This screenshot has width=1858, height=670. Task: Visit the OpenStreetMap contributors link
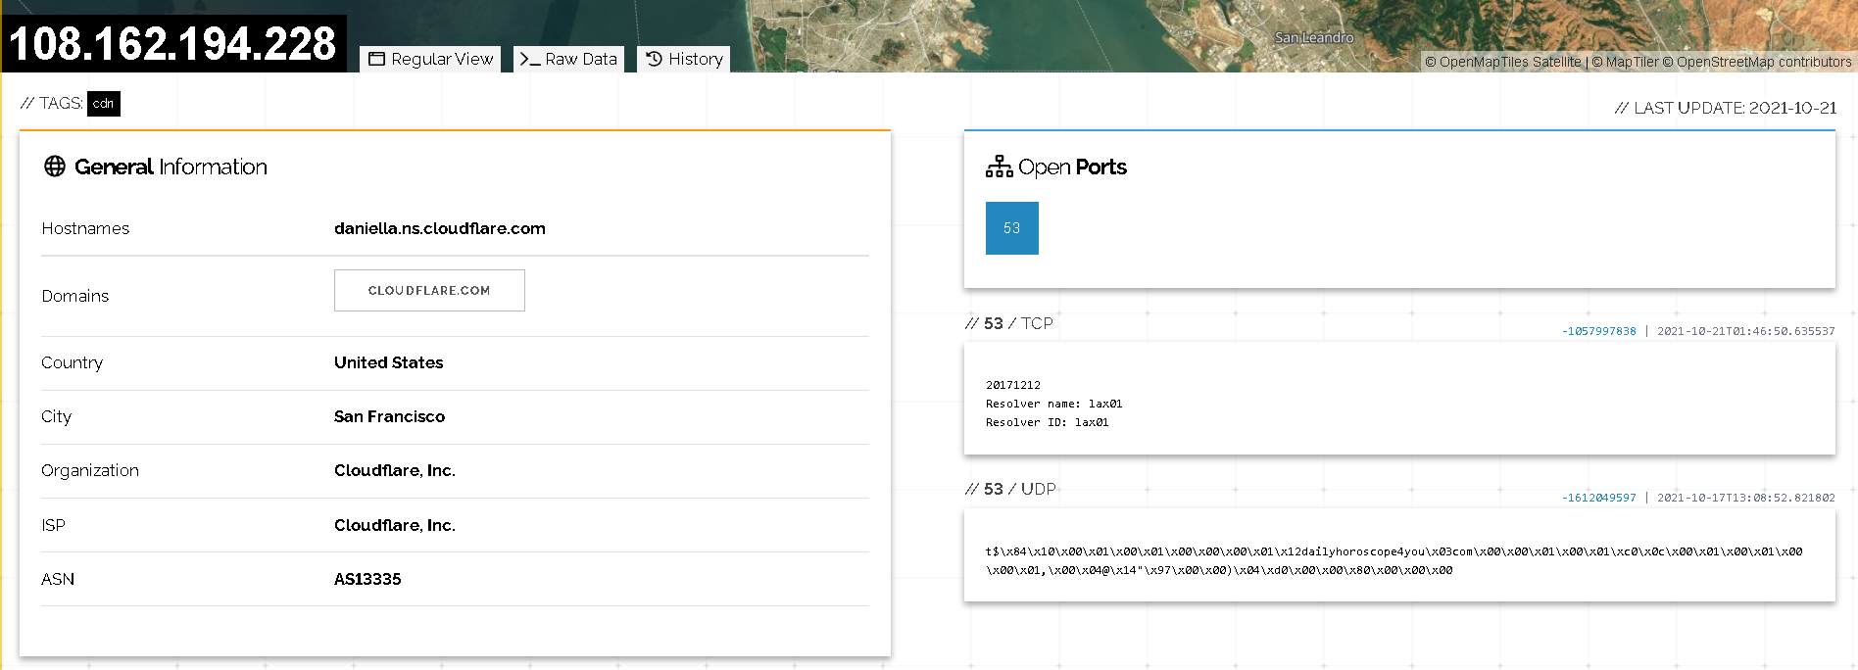tap(1763, 62)
